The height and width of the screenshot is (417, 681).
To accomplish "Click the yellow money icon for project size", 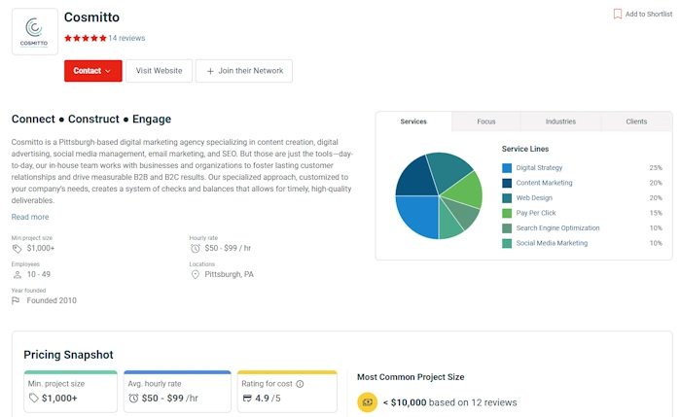I will click(368, 402).
